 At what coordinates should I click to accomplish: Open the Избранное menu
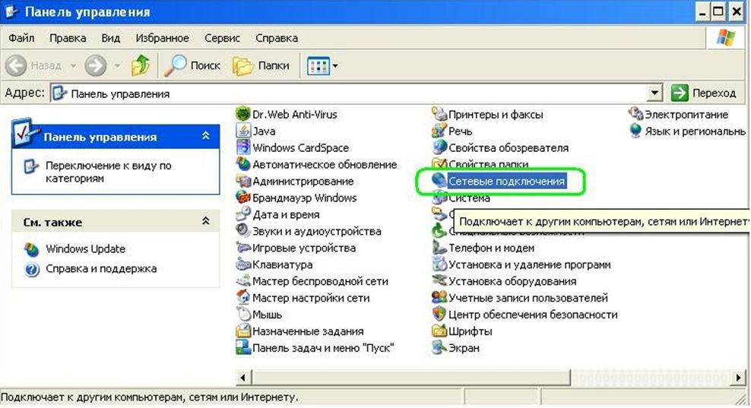point(162,38)
